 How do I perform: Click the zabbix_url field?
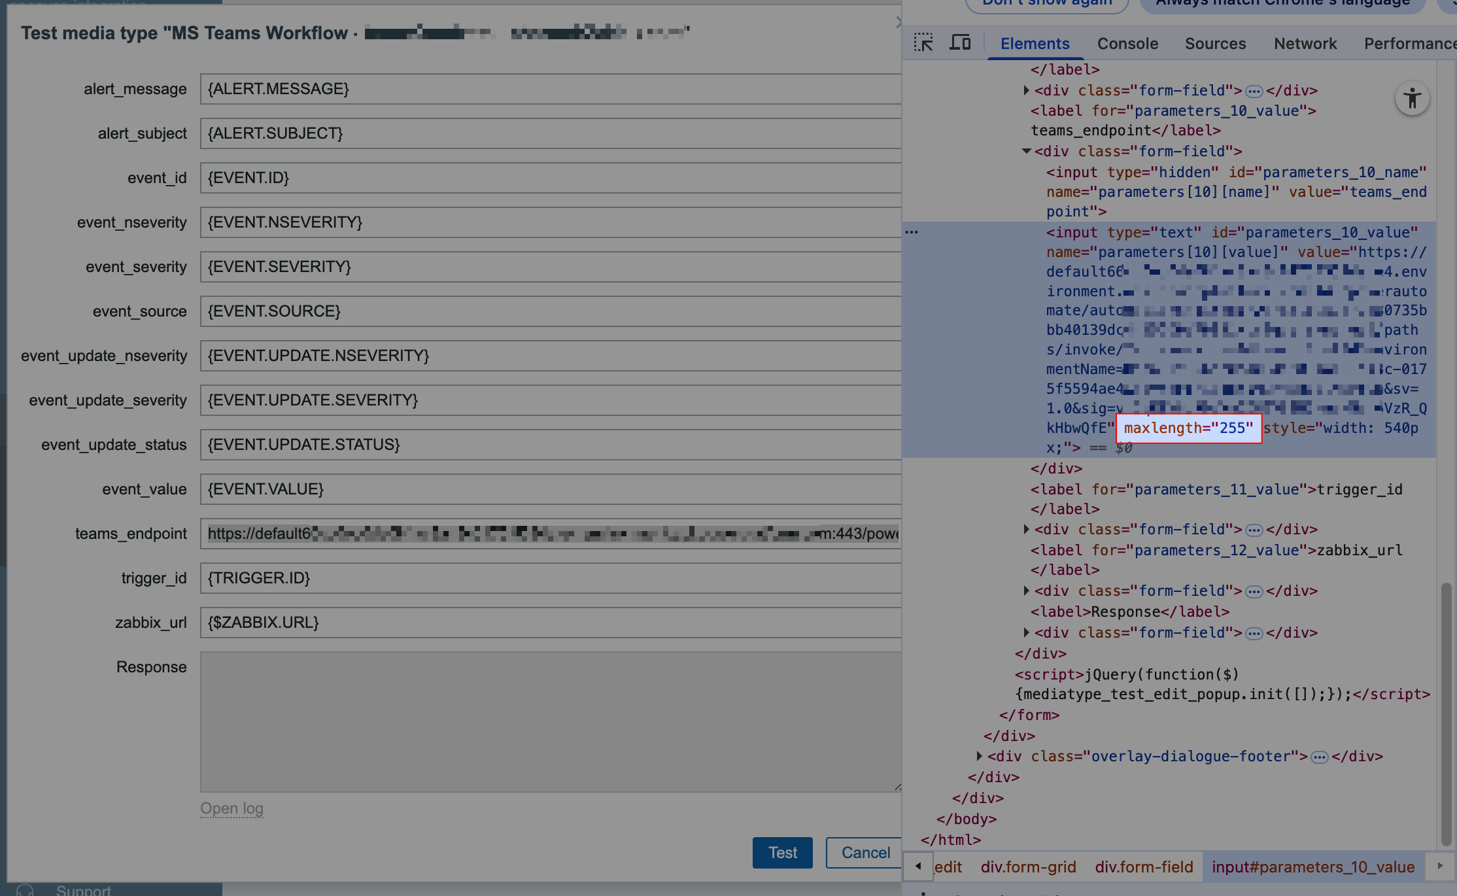551,623
